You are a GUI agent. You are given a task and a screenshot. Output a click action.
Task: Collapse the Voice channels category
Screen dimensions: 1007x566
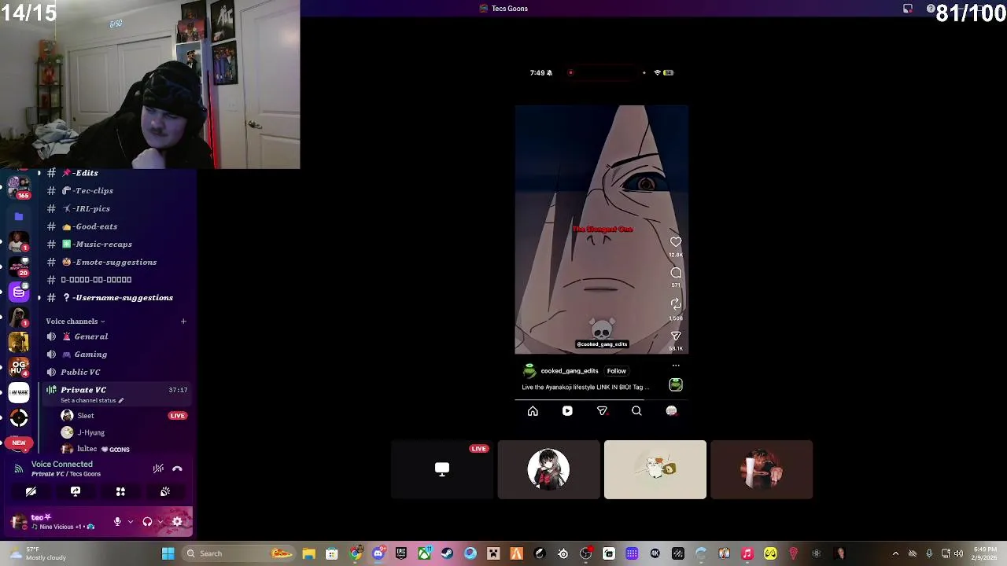tap(75, 322)
